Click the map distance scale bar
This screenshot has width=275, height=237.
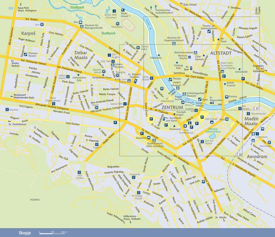[x=52, y=233]
